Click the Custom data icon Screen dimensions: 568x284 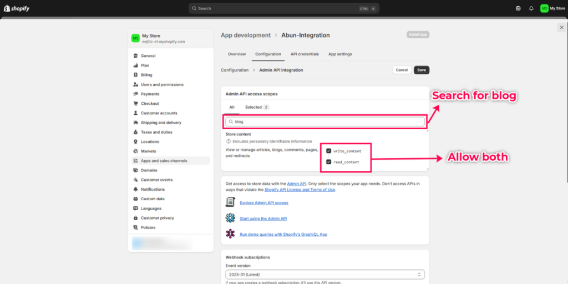tap(135, 199)
